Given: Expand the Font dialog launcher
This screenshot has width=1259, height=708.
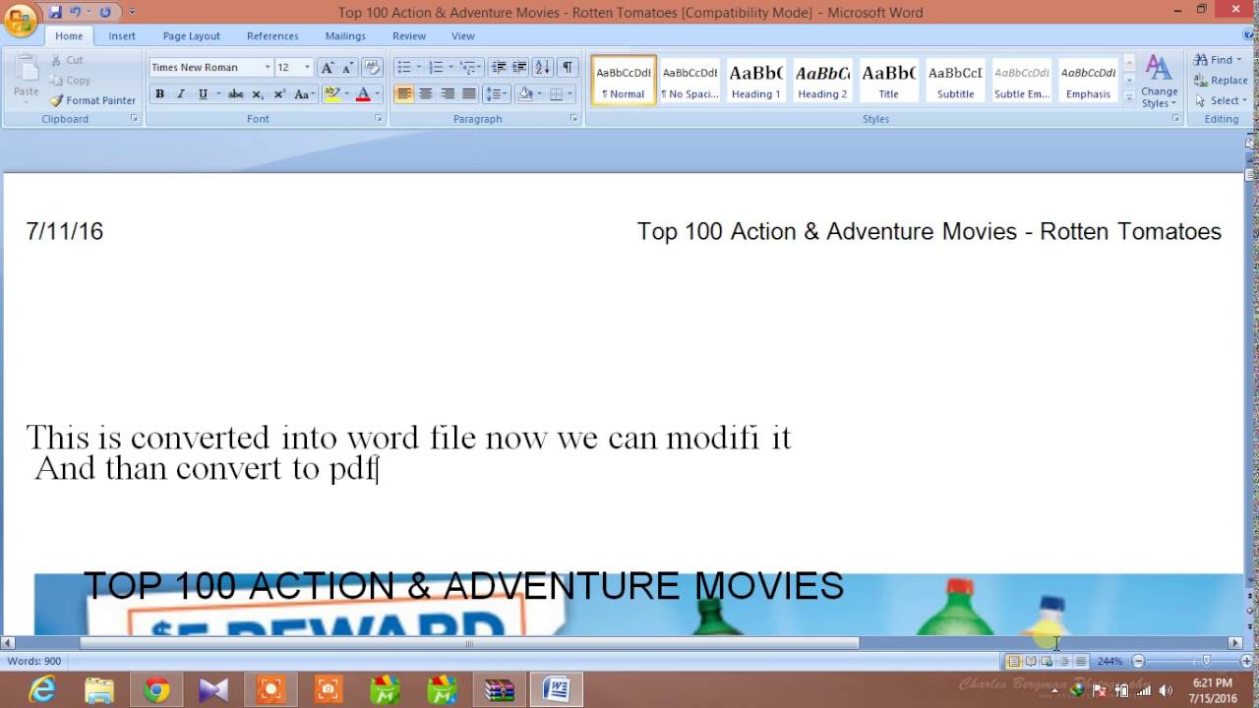Looking at the screenshot, I should pos(379,119).
